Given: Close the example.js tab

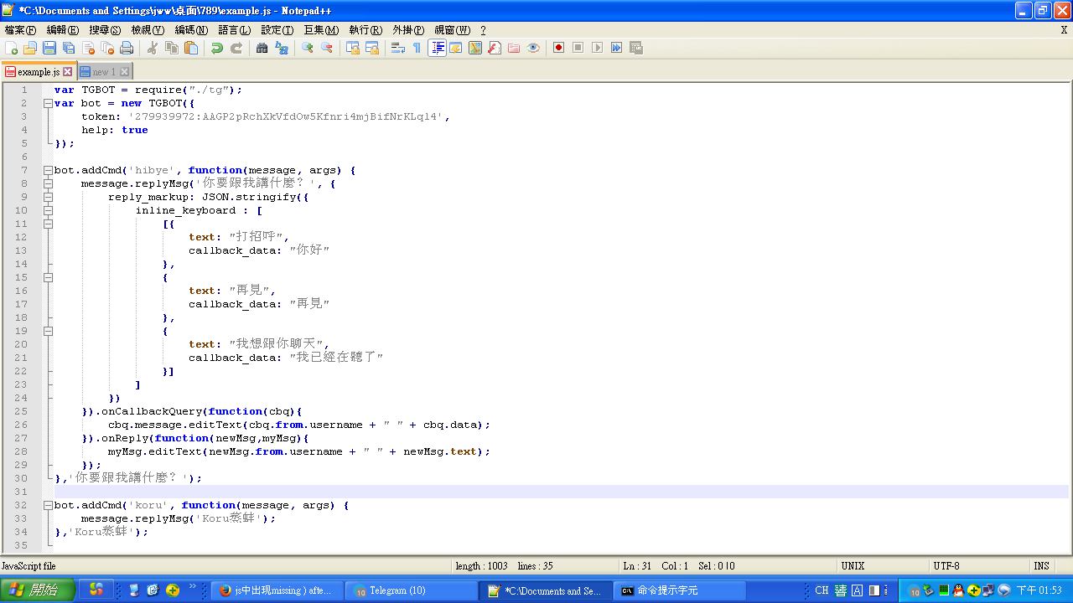Looking at the screenshot, I should pos(68,72).
